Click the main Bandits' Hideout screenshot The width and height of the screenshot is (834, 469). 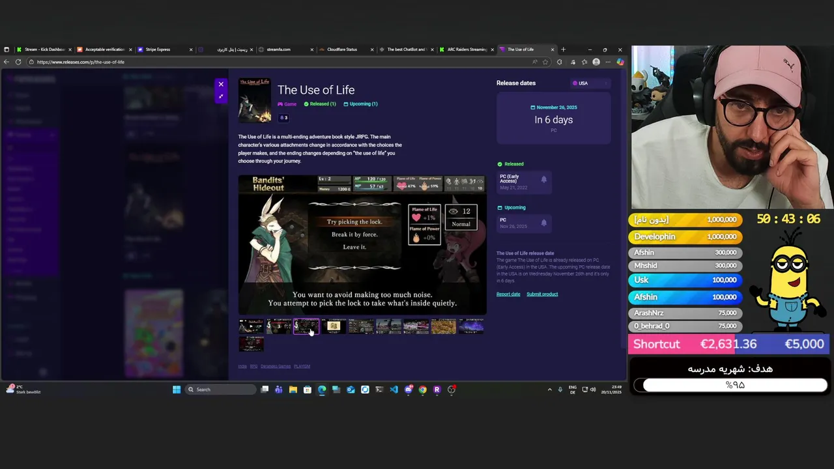tap(362, 245)
